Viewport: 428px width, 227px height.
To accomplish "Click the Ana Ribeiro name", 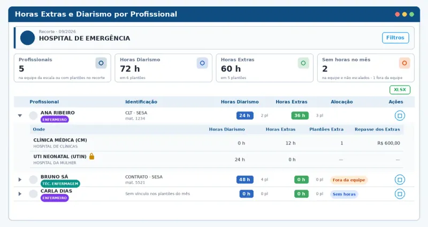I will (x=58, y=113).
